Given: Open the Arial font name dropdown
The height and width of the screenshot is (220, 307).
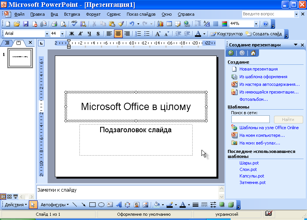Looking at the screenshot, I should point(47,34).
